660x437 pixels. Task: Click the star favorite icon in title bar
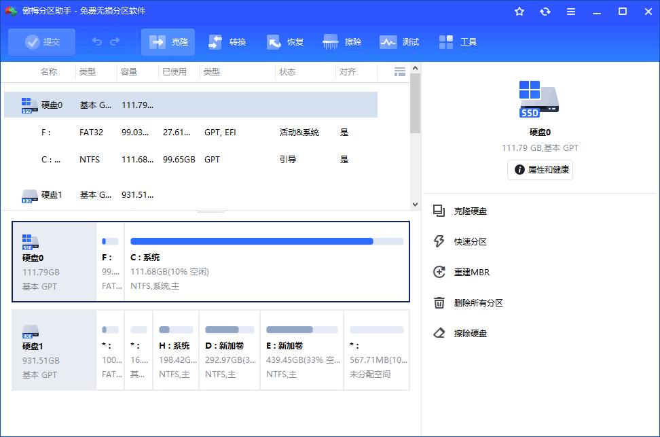tap(519, 12)
